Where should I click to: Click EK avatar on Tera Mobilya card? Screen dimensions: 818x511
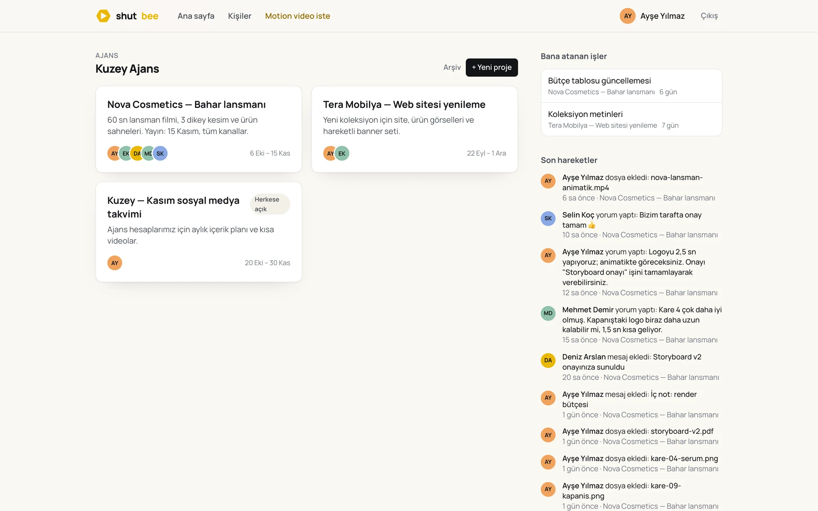tap(342, 153)
